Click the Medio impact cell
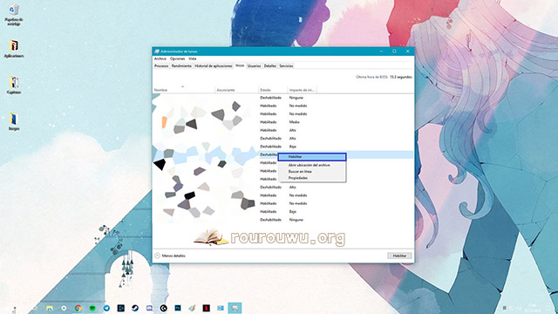The image size is (558, 314). [295, 122]
